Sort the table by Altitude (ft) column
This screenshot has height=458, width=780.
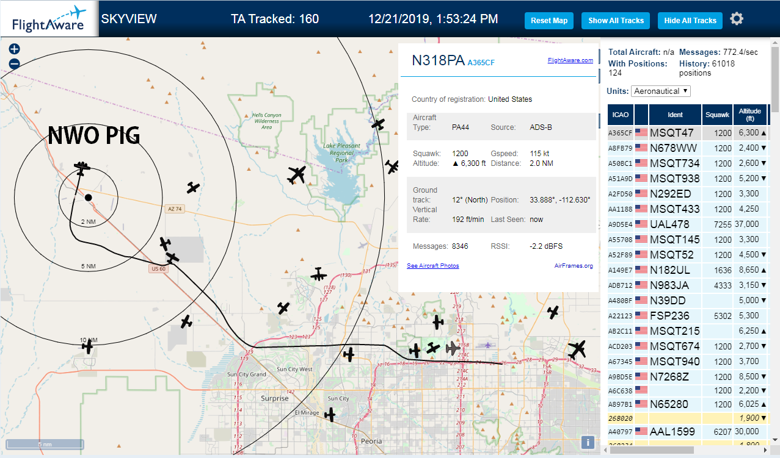[x=749, y=114]
